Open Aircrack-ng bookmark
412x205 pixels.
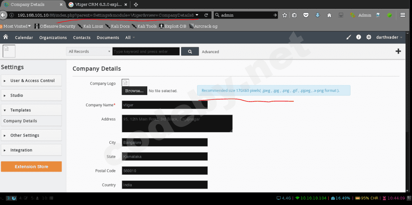point(203,26)
